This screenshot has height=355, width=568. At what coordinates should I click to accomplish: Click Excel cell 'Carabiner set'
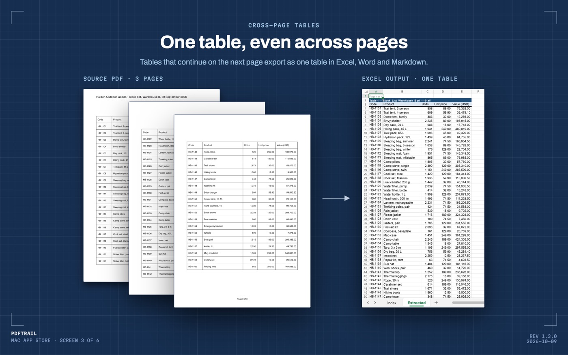402,284
